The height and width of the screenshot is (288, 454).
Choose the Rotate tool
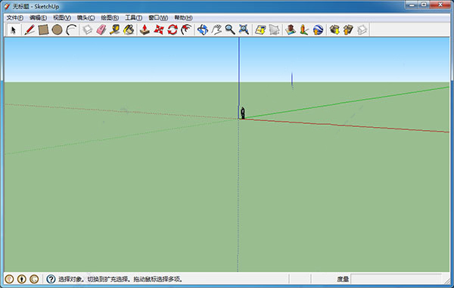pos(173,29)
